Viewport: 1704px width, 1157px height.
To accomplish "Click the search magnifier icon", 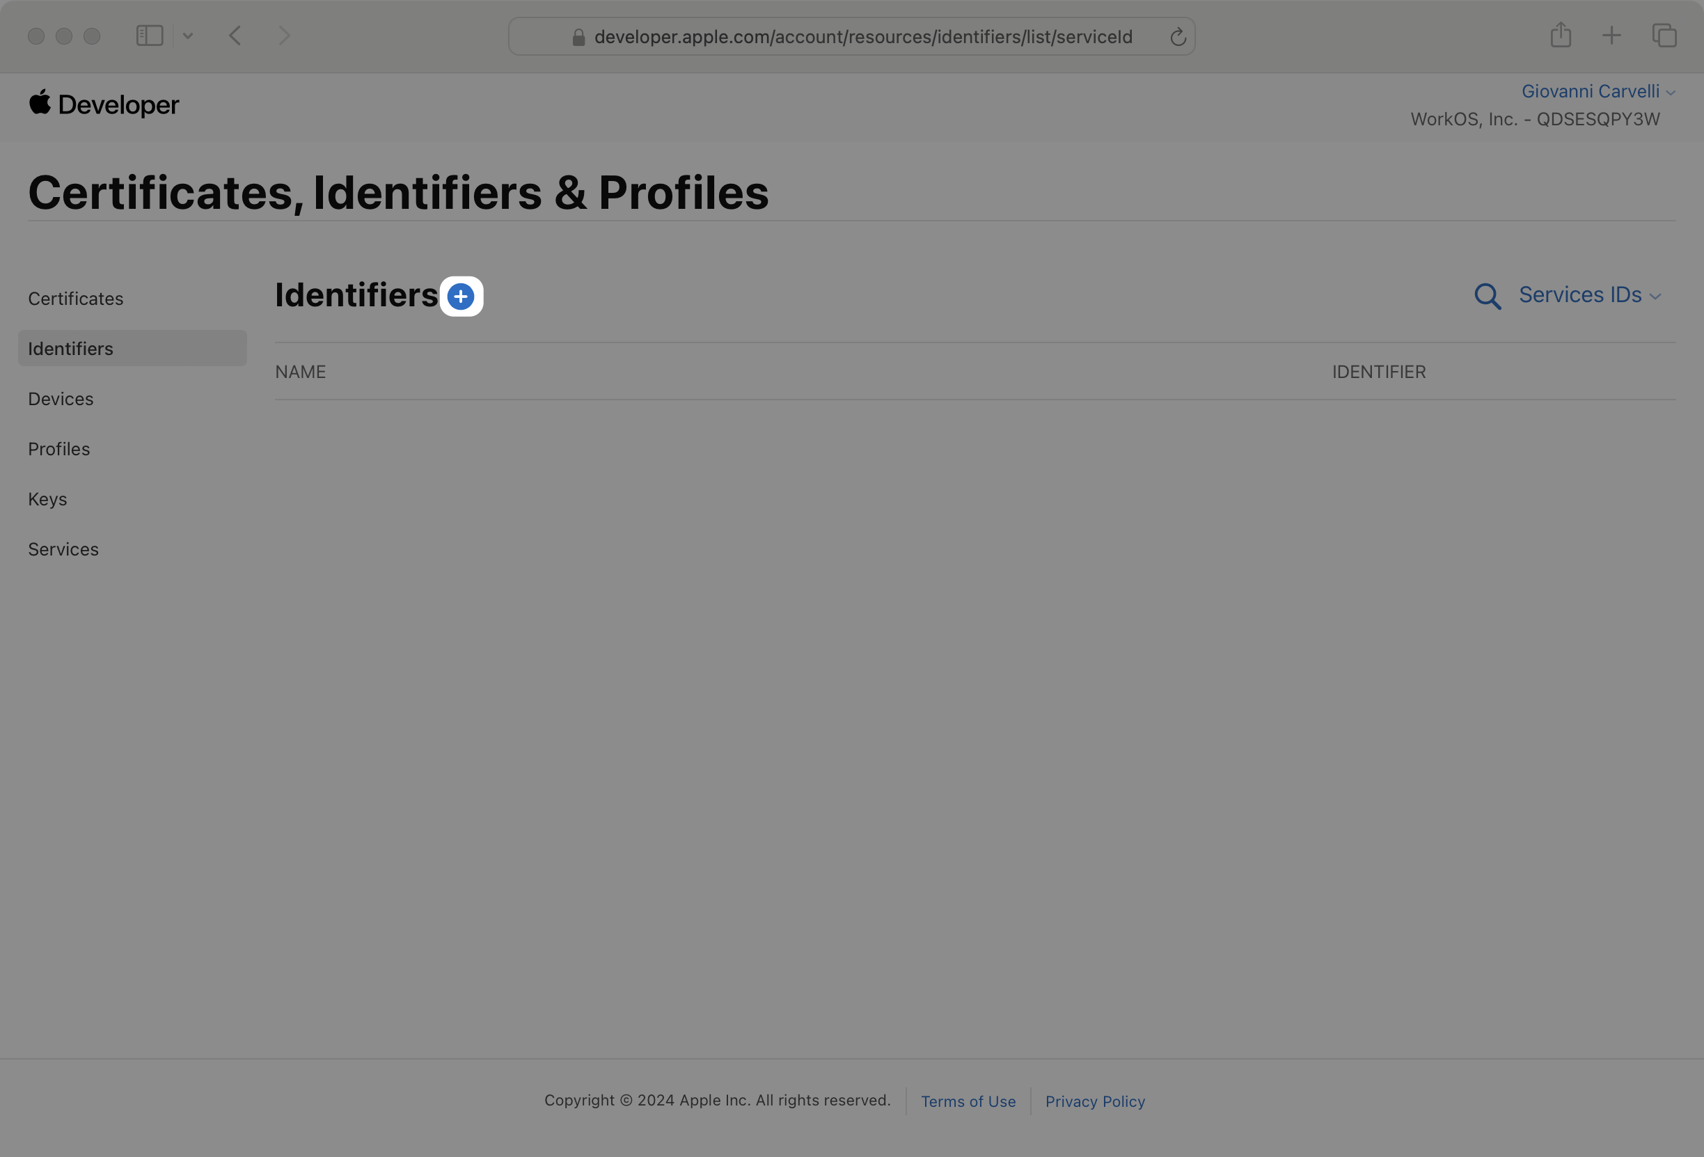I will tap(1487, 297).
